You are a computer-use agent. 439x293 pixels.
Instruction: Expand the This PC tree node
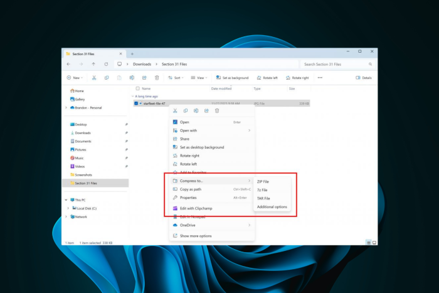[x=66, y=200]
